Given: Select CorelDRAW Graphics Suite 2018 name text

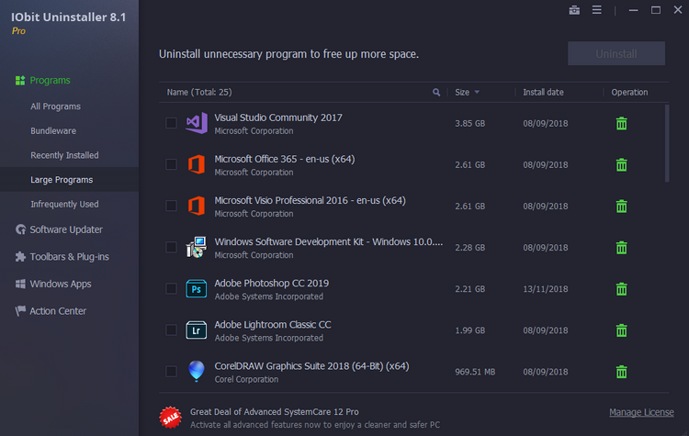Looking at the screenshot, I should 311,366.
